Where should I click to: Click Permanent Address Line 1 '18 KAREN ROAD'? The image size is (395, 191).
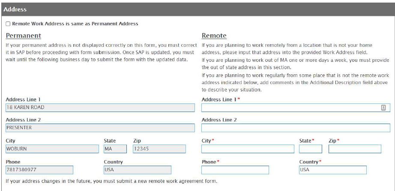point(100,107)
